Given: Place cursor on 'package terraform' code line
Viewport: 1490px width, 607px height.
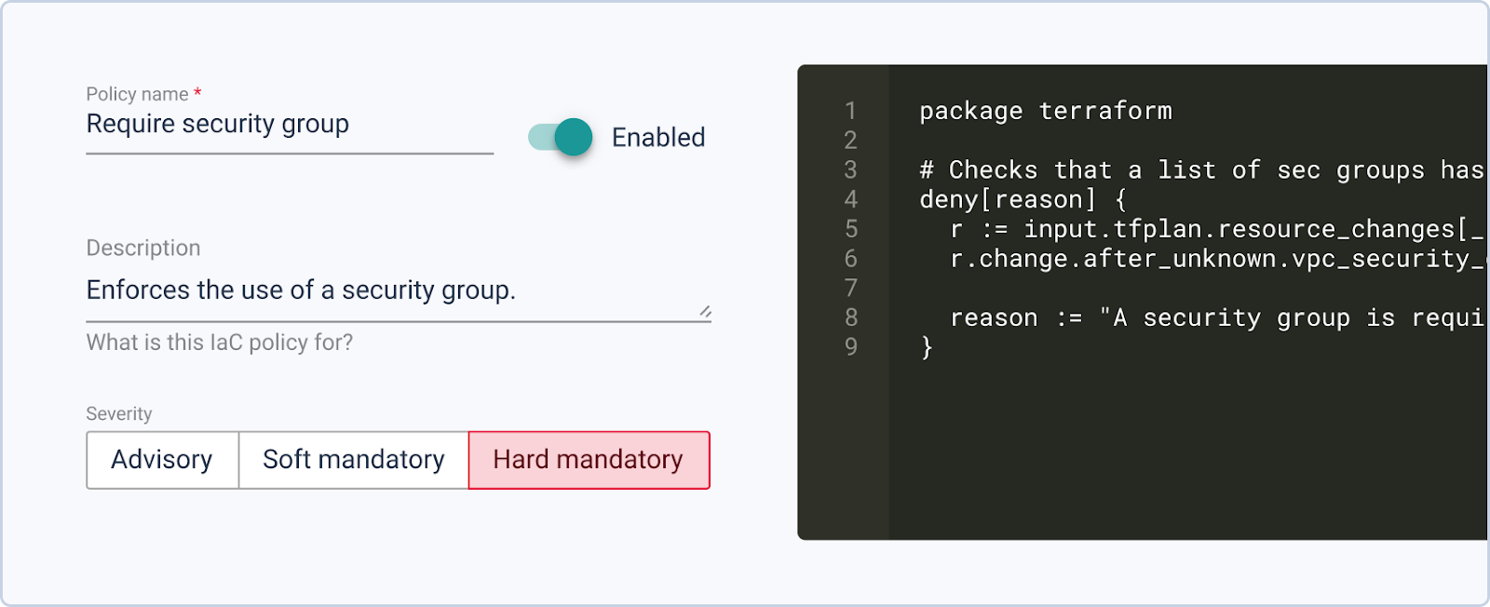Looking at the screenshot, I should click(1045, 111).
